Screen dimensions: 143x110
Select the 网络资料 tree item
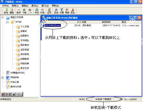(15, 77)
